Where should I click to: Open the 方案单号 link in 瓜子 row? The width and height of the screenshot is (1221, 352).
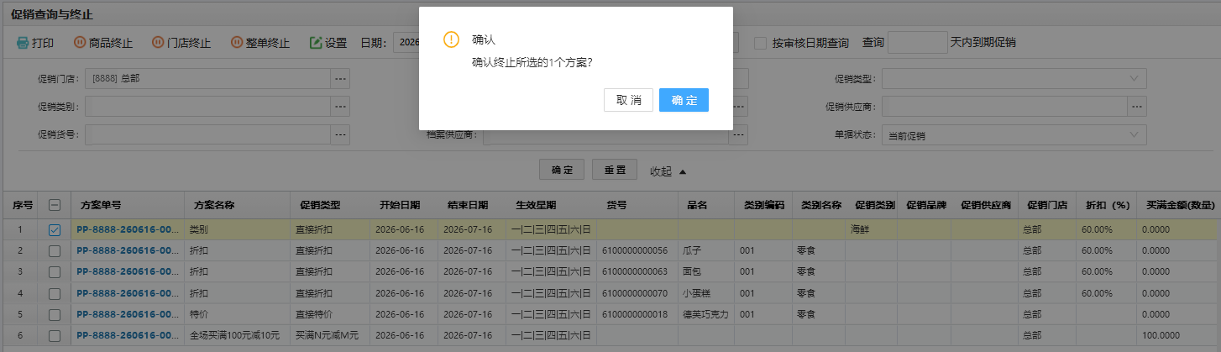pos(128,250)
